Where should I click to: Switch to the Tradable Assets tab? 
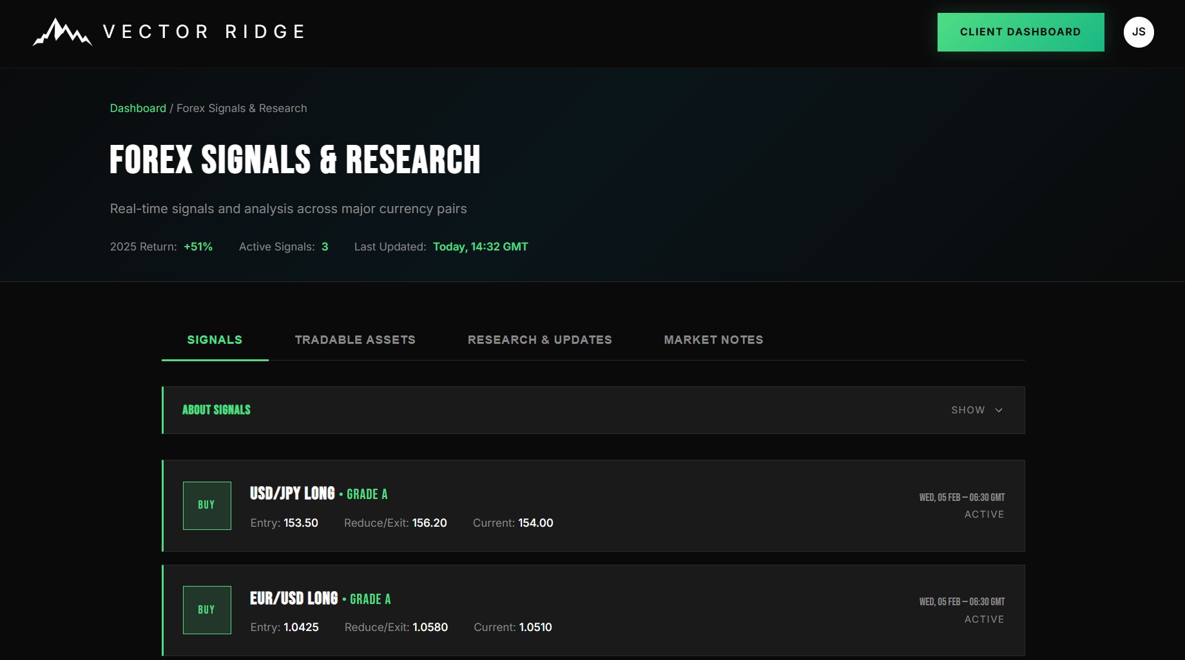[355, 339]
